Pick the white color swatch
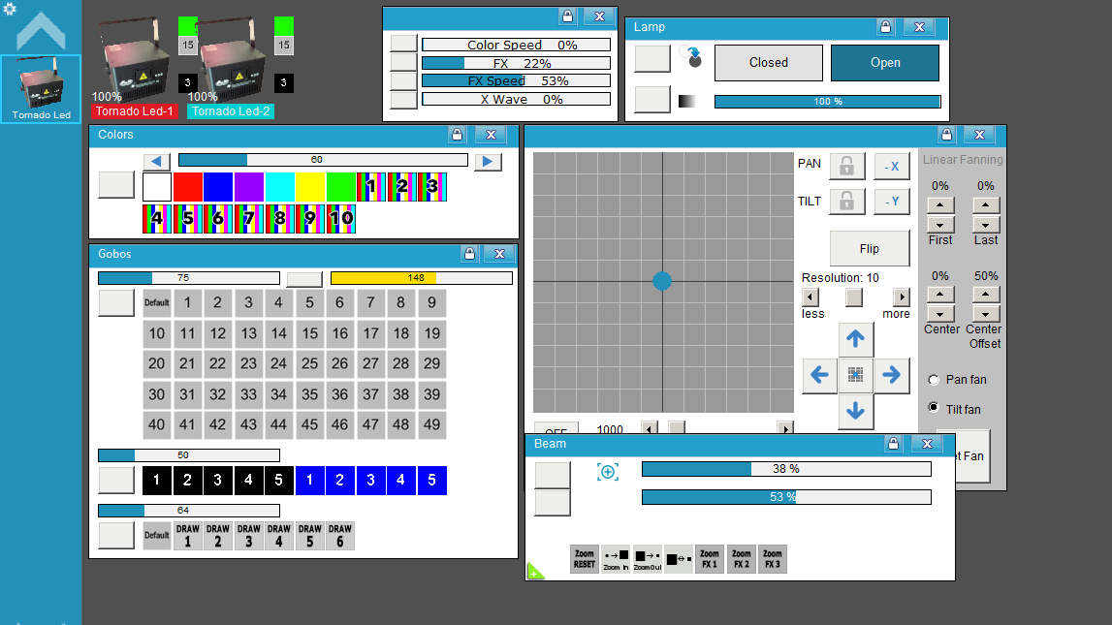Screen dimensions: 1112x625 pyautogui.click(x=157, y=187)
